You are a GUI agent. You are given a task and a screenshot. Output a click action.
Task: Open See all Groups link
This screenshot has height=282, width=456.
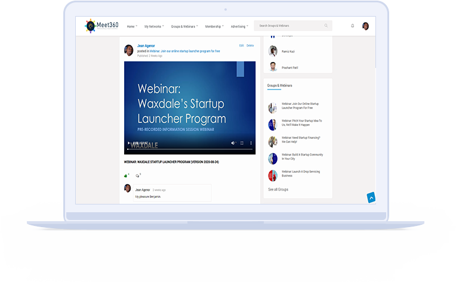[x=278, y=189]
